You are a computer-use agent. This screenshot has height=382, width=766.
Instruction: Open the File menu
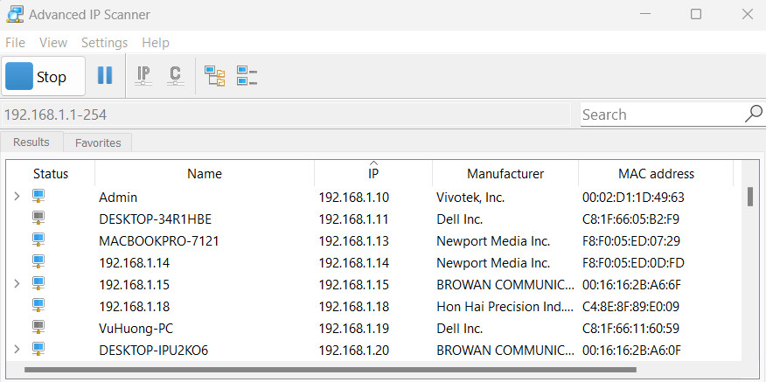[x=15, y=43]
